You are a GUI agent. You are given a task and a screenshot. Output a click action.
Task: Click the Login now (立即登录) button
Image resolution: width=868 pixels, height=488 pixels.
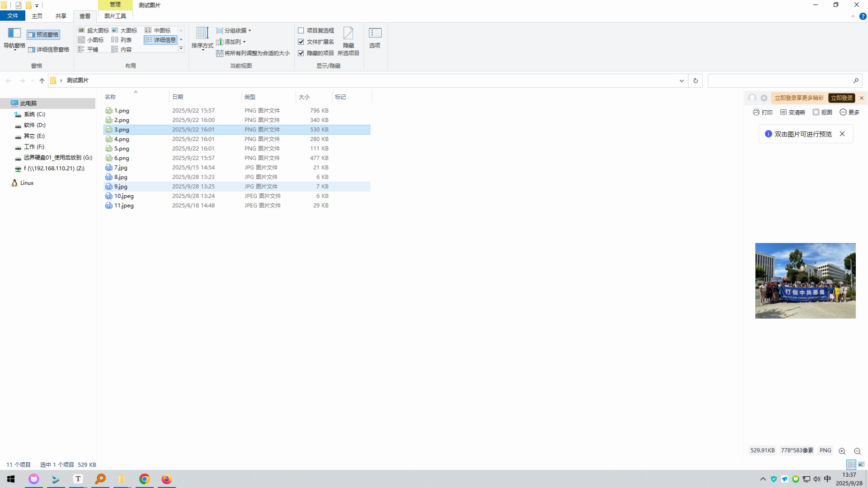click(841, 98)
